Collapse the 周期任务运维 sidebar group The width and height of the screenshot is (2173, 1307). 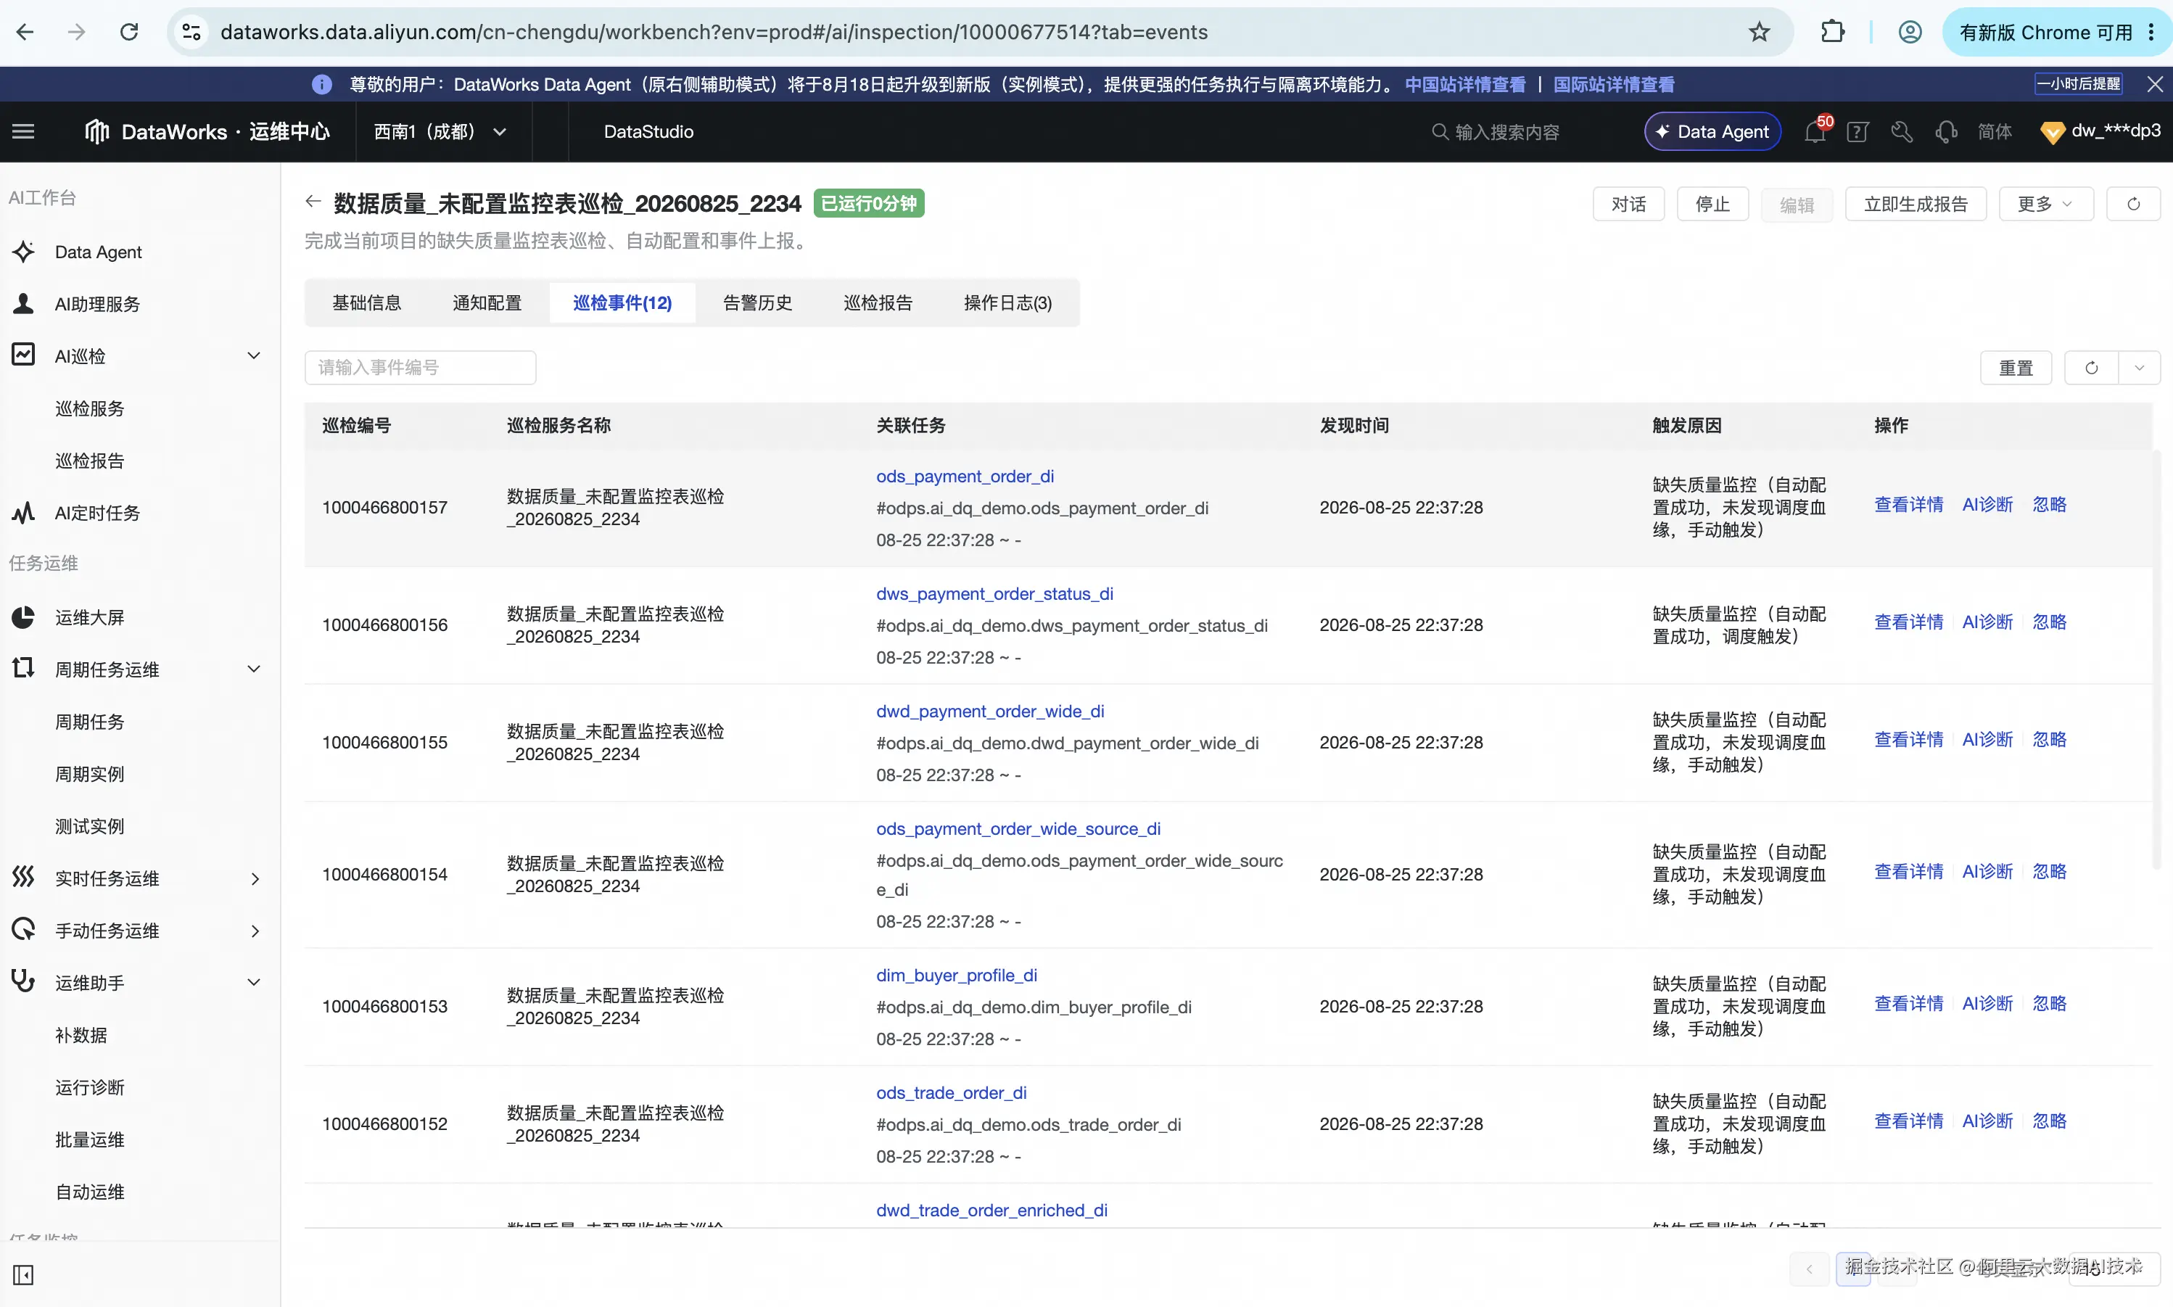click(254, 669)
